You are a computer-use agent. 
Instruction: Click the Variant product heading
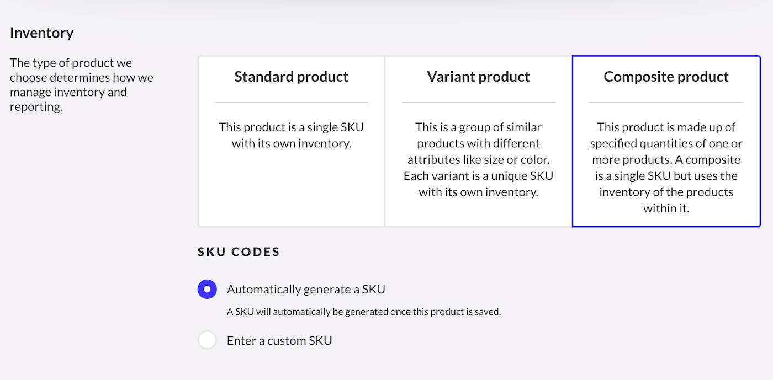(x=478, y=76)
